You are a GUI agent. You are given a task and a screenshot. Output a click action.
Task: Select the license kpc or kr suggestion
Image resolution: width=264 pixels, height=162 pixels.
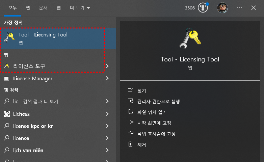pos(58,126)
